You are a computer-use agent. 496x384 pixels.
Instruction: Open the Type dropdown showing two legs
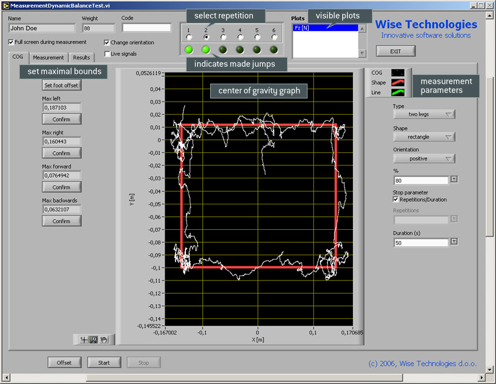pyautogui.click(x=424, y=115)
